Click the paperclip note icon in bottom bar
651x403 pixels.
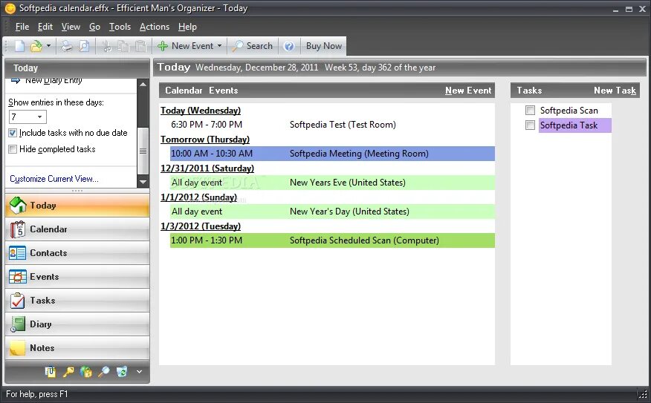coord(51,372)
